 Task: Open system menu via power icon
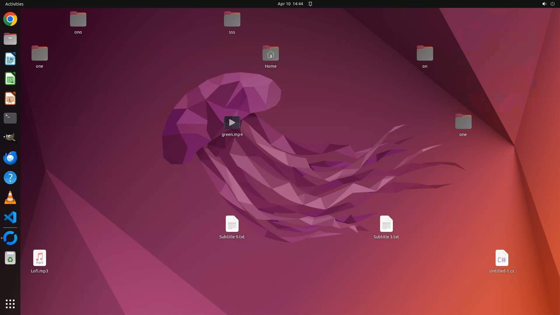[552, 4]
